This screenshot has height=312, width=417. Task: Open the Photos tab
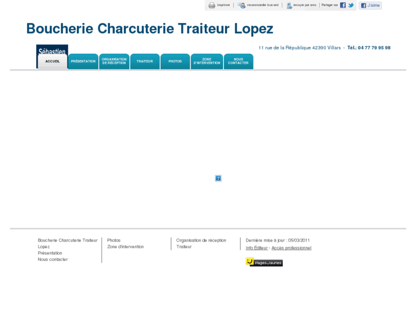(175, 62)
